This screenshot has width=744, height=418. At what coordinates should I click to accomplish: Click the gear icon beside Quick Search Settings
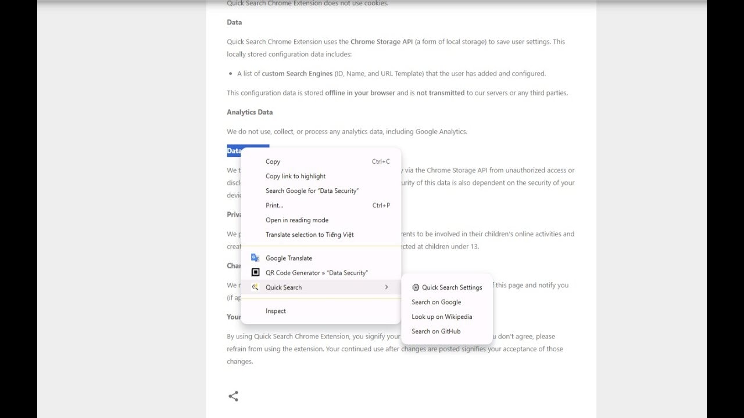416,287
